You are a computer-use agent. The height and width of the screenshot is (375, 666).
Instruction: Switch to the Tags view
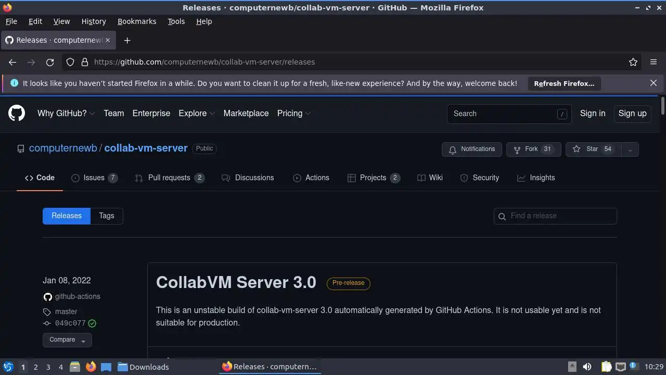click(107, 216)
